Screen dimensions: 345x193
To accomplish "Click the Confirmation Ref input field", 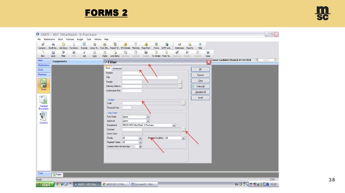I will tap(132, 91).
